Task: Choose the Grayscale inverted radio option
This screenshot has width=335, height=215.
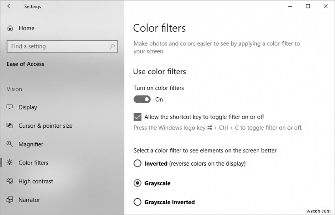Action: click(137, 202)
